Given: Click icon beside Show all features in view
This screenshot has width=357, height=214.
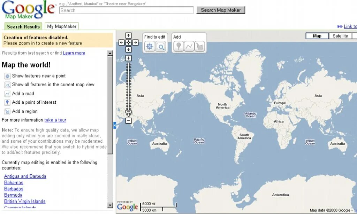Looking at the screenshot, I should tap(7, 85).
